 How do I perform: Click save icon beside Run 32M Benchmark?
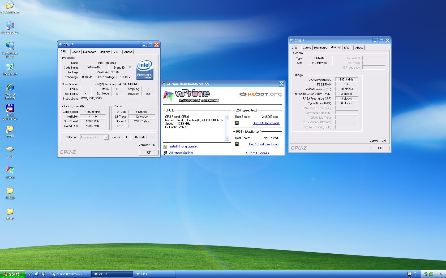237,123
